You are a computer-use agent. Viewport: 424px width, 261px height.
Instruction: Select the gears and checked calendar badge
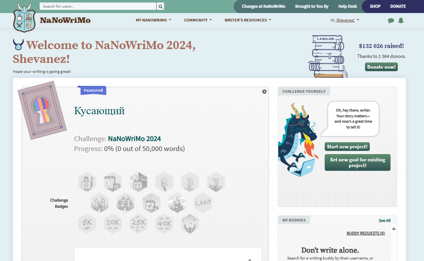(139, 182)
